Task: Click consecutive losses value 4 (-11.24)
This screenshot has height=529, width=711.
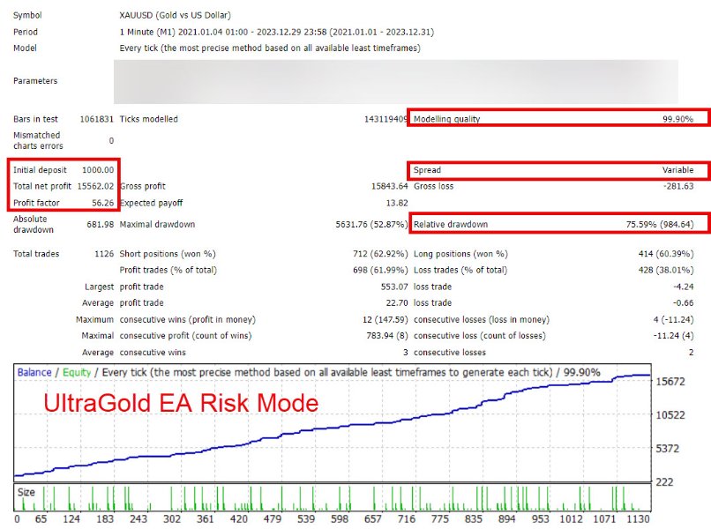Action: pos(673,319)
